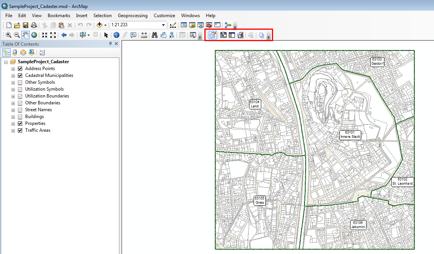434x254 pixels.
Task: Open the Select Features tool dropdown arrow
Action: (88, 35)
